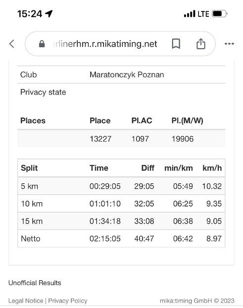Screen dimensions: 243x308
Task: Open the share sheet icon
Action: coord(201,43)
